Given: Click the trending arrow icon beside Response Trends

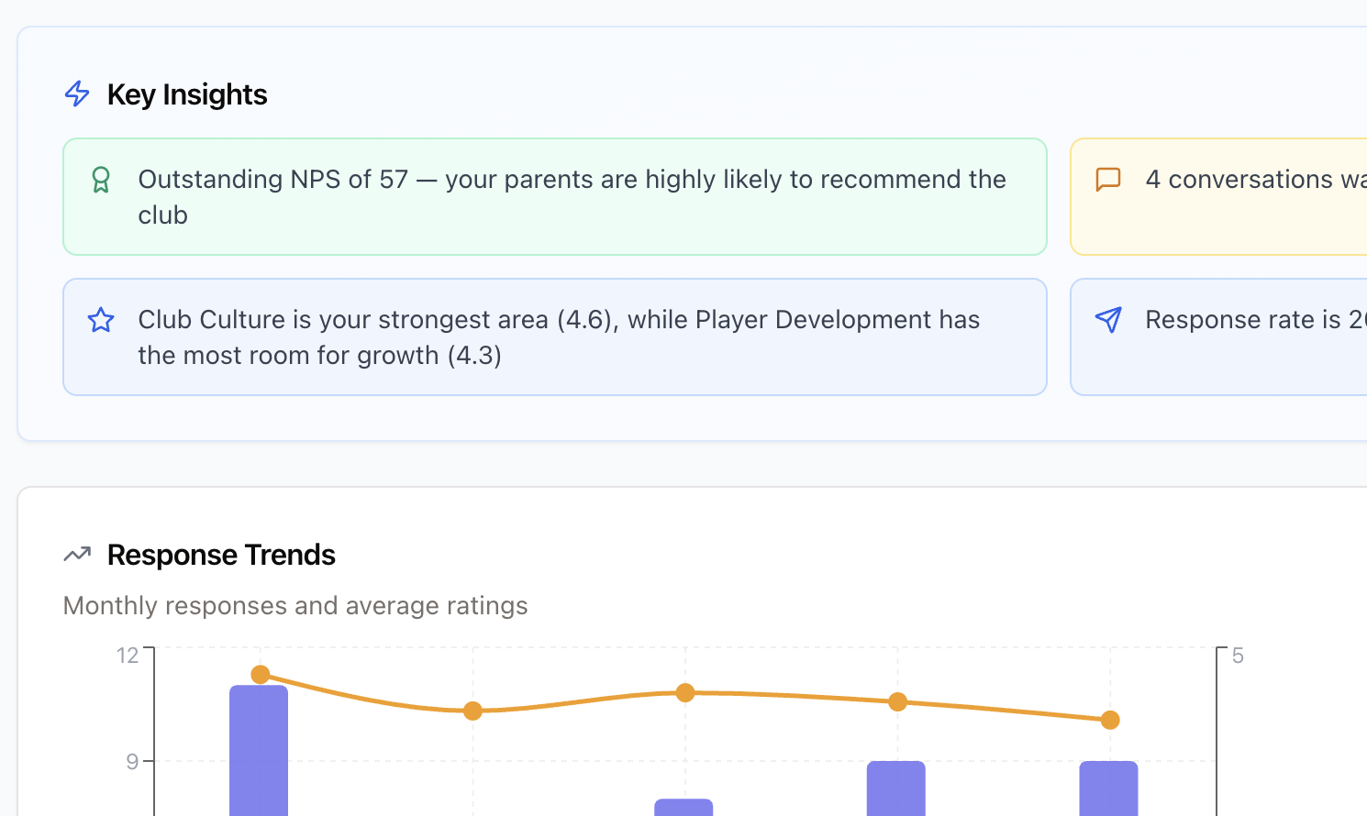Looking at the screenshot, I should point(76,554).
